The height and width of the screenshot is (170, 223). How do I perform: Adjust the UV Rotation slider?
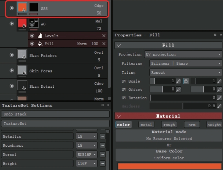[182, 98]
